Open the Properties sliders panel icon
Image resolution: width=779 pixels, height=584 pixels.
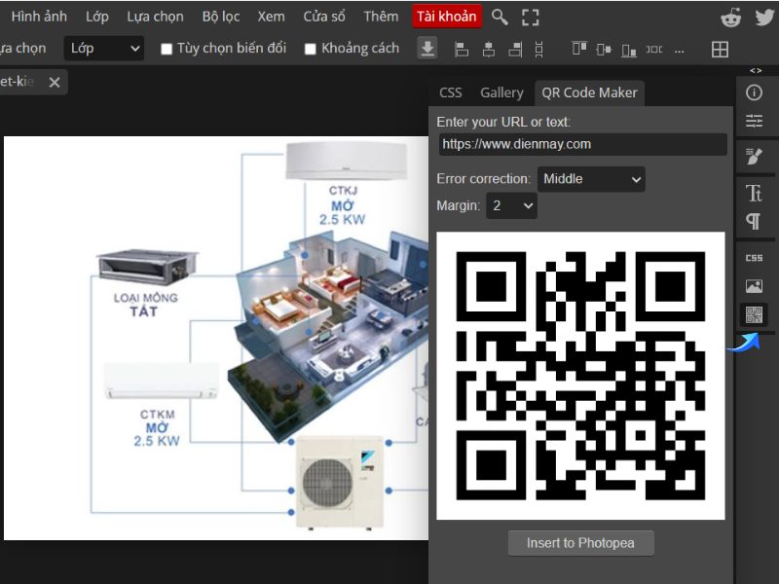pos(754,121)
